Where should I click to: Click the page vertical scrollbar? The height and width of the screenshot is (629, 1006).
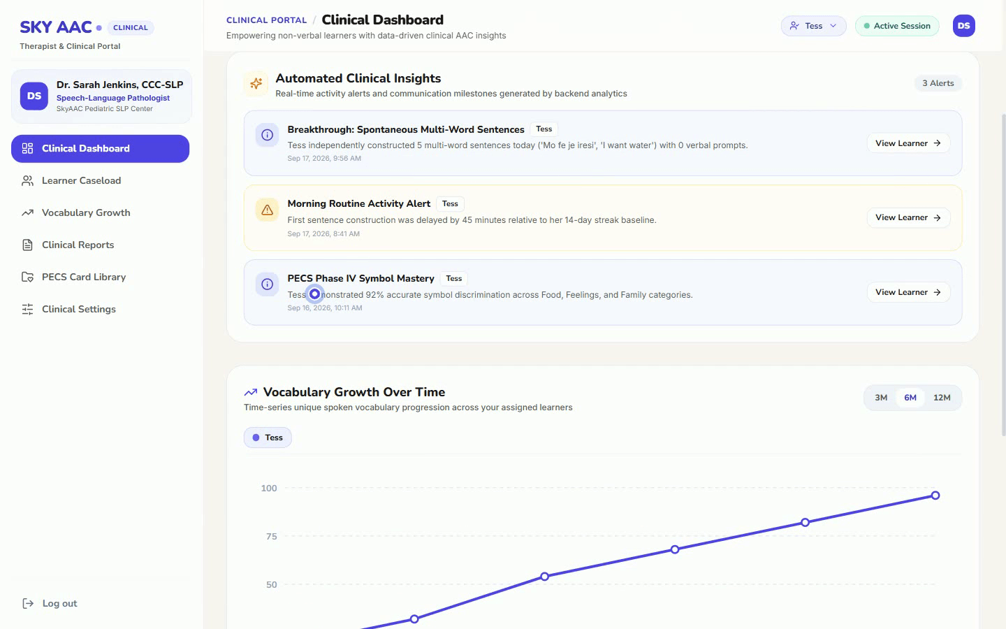[x=1003, y=275]
